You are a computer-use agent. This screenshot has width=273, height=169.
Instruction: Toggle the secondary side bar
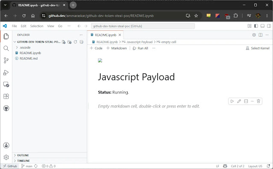coord(269,26)
